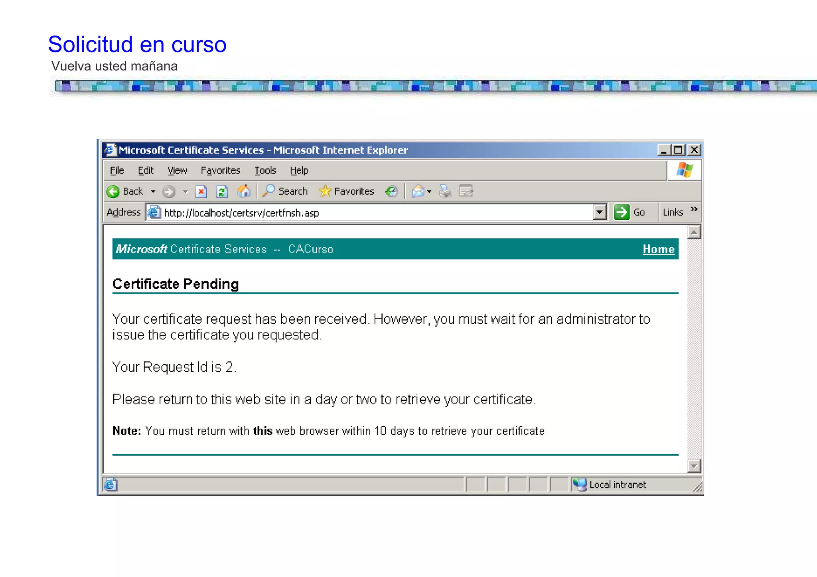Go to the Home page house icon
Viewport: 817px width, 577px height.
coord(244,191)
